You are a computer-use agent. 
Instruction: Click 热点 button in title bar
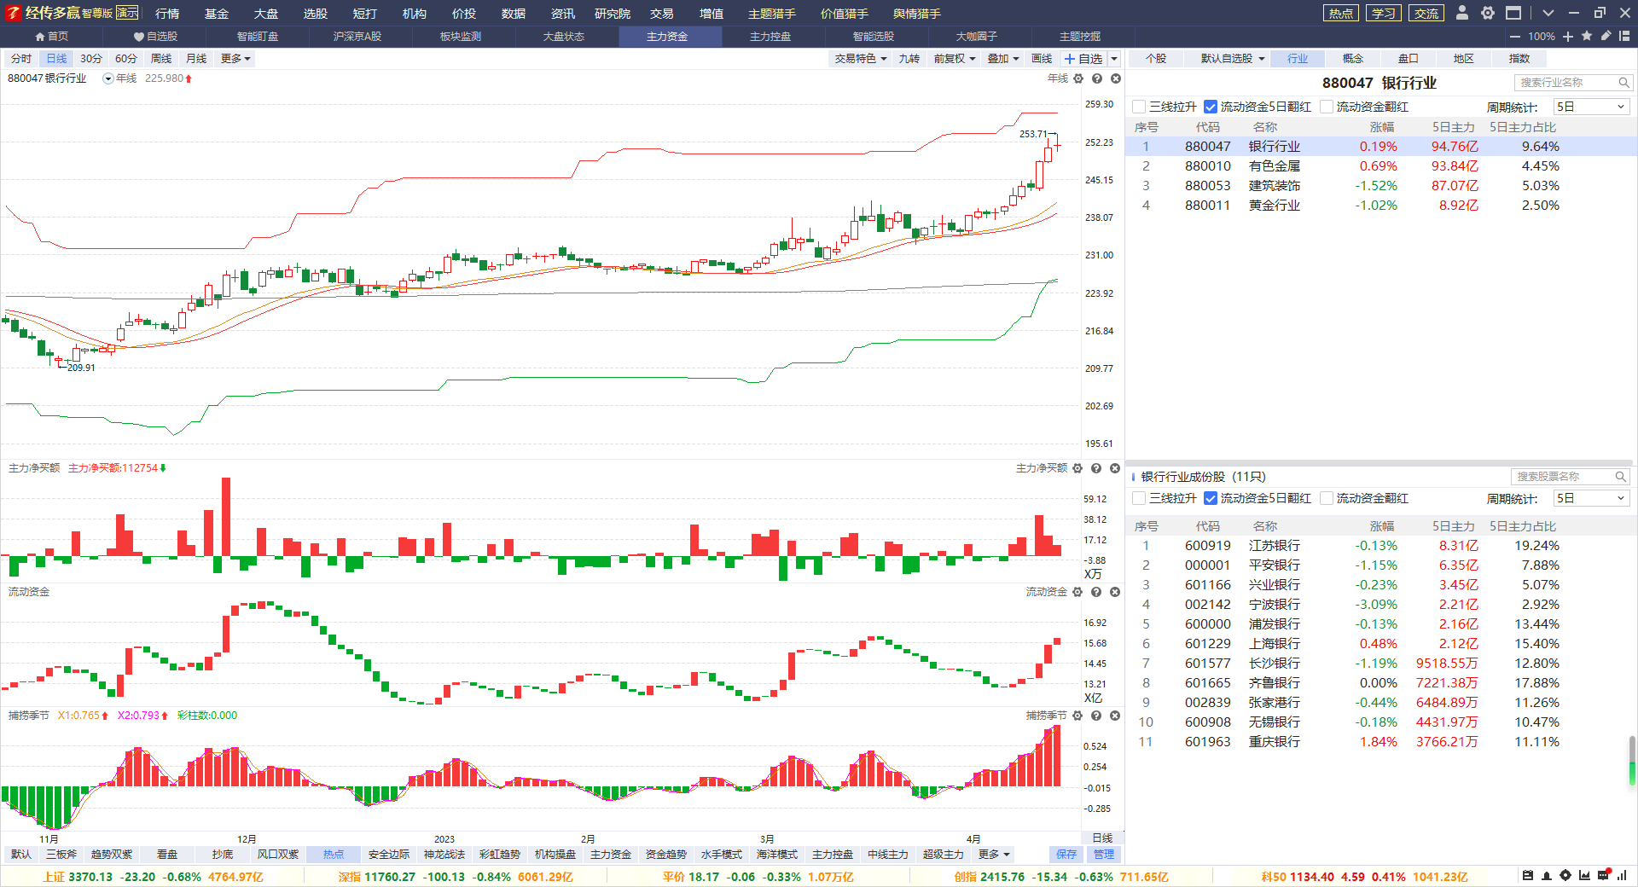[x=1341, y=13]
